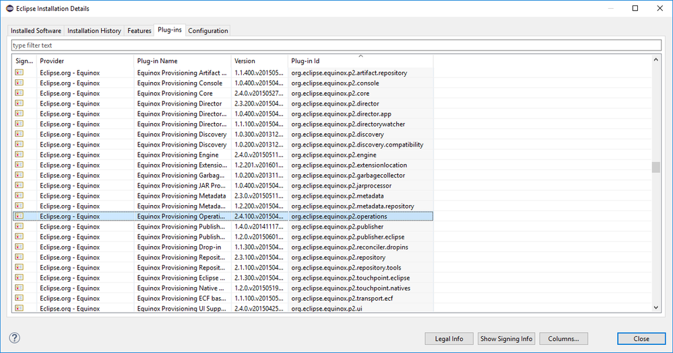The height and width of the screenshot is (353, 673).
Task: Click signed icon for org.eclipse.equinox.p2.console row
Action: (19, 83)
